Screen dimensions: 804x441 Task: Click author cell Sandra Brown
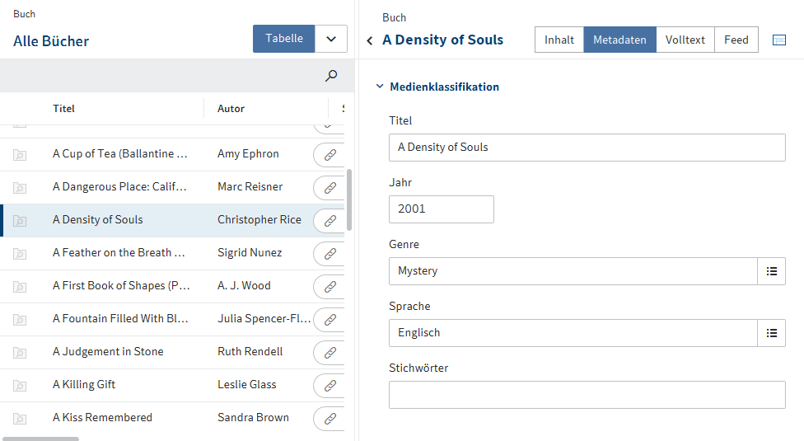(x=253, y=418)
